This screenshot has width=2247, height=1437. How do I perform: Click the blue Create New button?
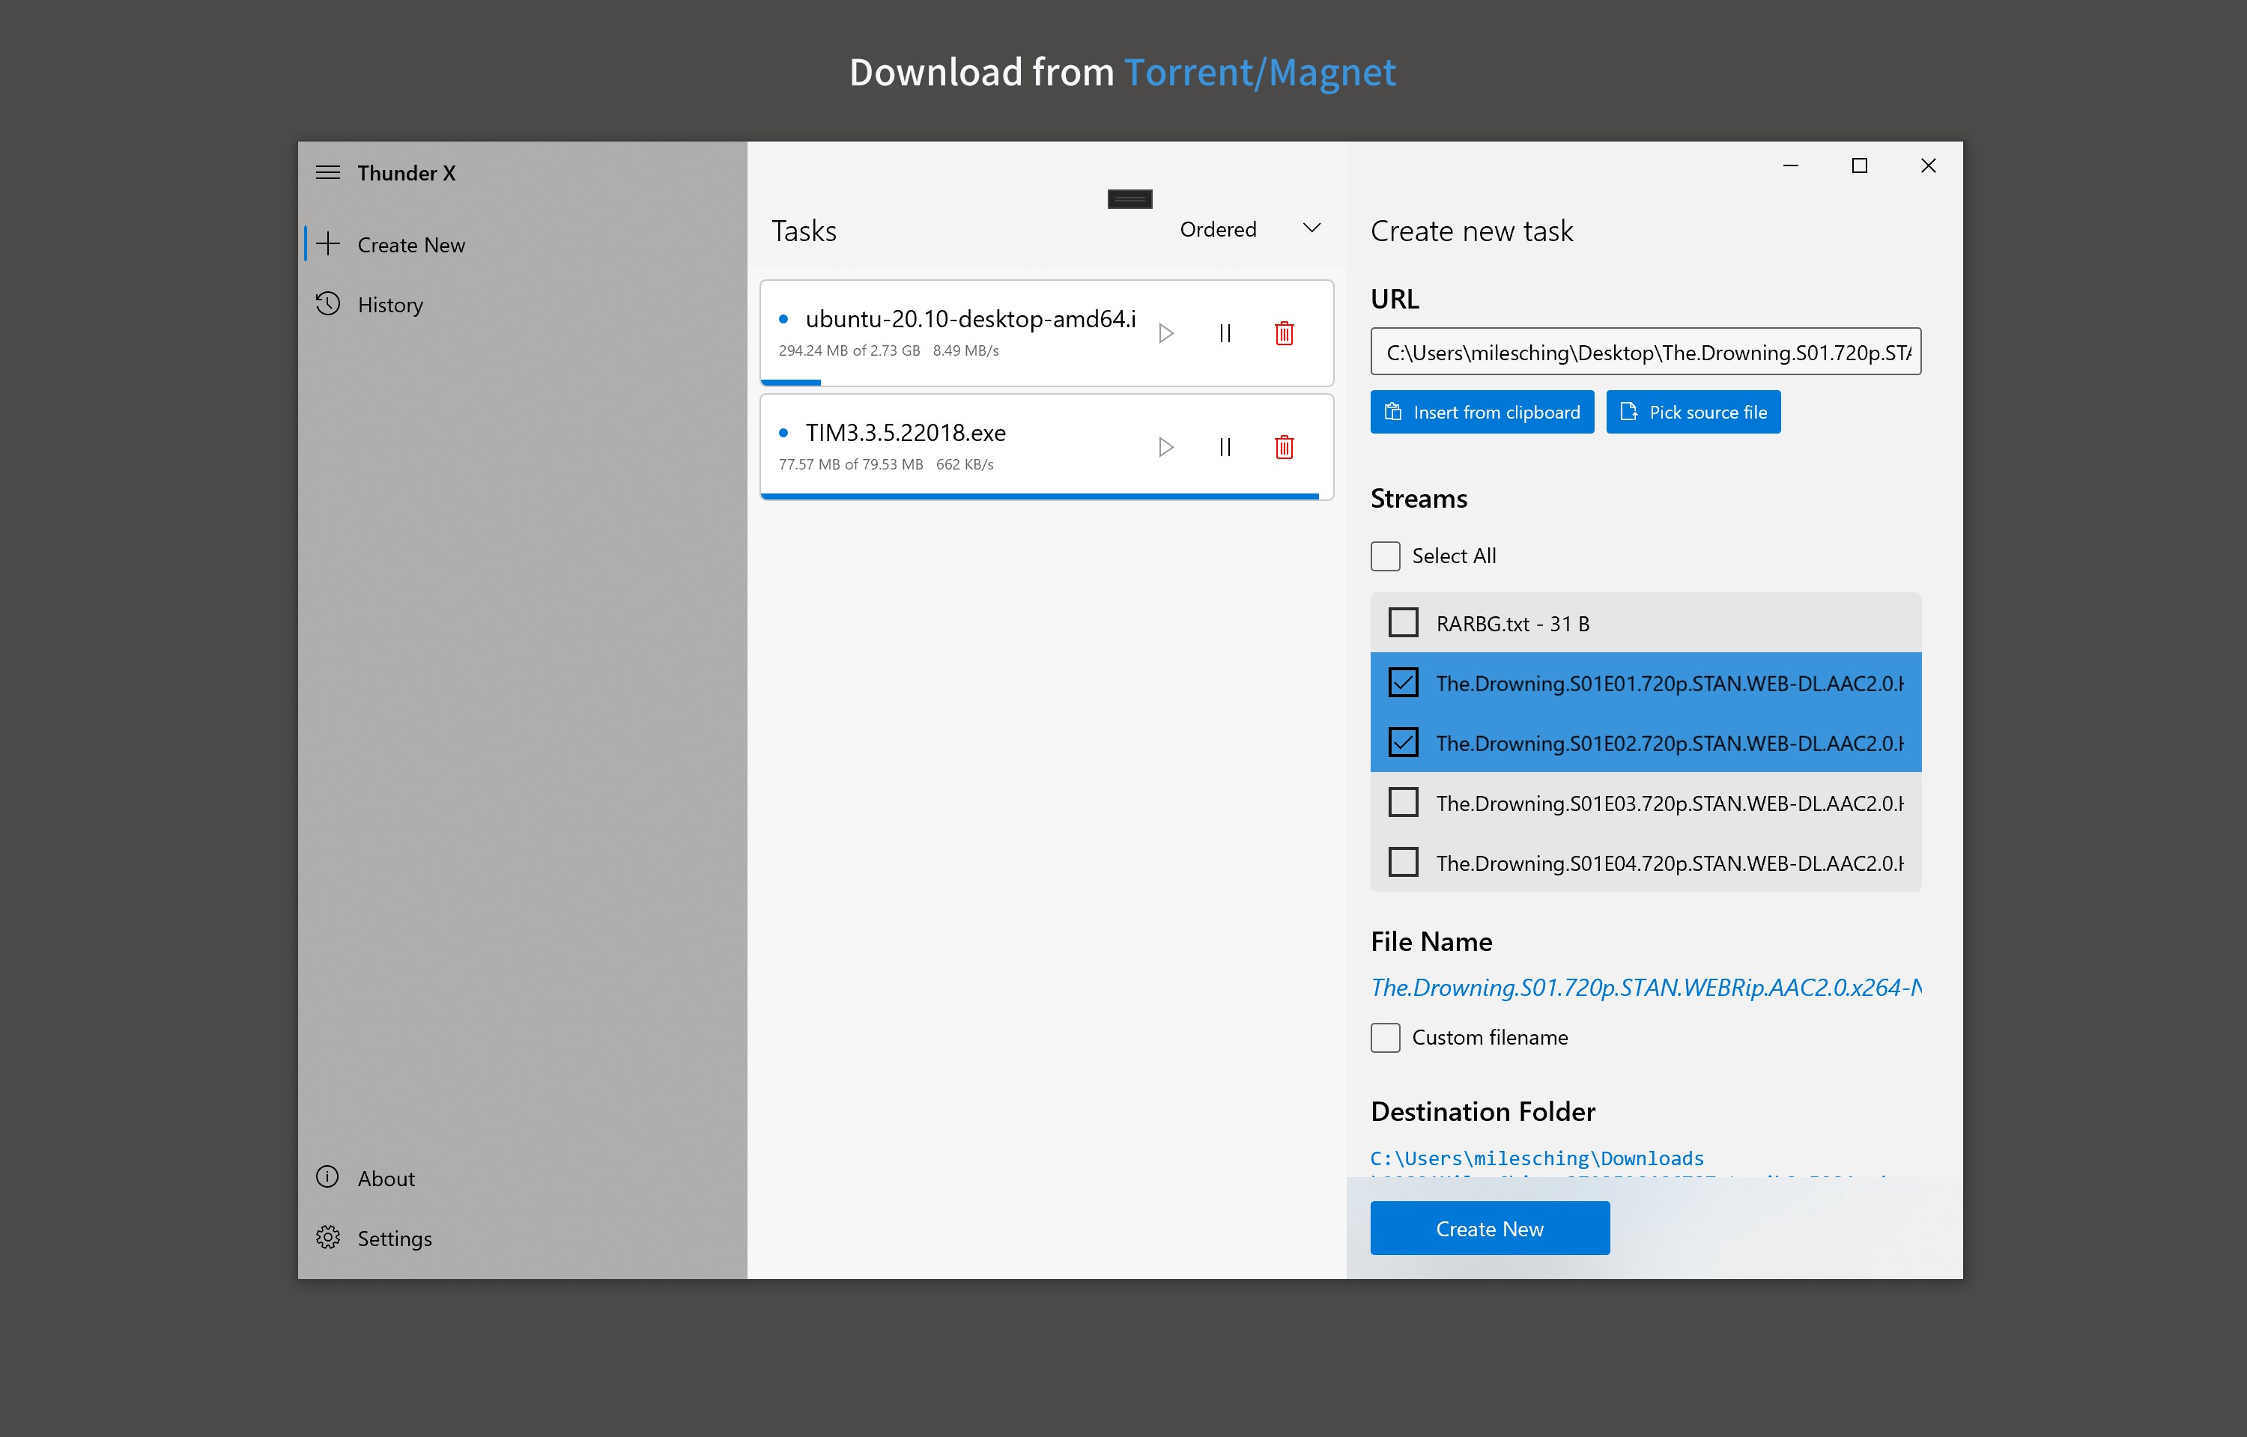1489,1228
